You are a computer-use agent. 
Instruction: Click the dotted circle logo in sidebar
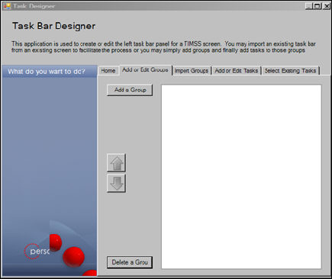tap(32, 251)
